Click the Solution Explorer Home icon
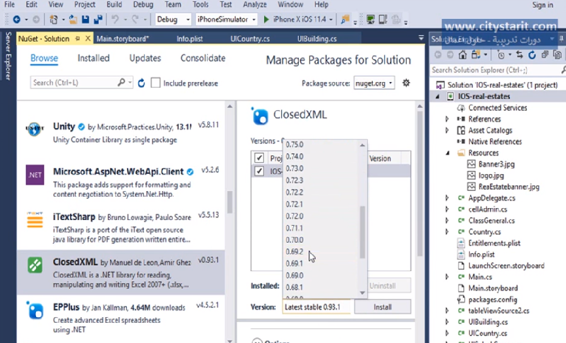The height and width of the screenshot is (343, 566). pyautogui.click(x=462, y=55)
